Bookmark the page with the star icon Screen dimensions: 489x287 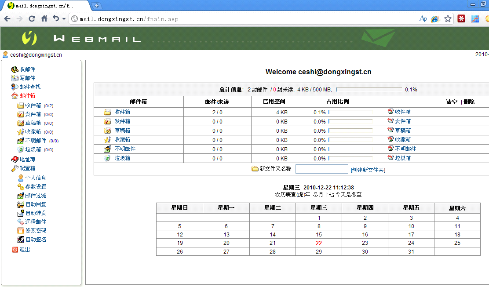[448, 19]
